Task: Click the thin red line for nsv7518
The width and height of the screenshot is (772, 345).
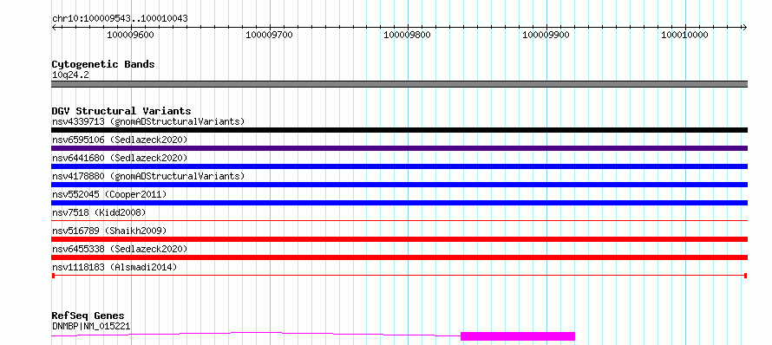Action: coord(399,221)
